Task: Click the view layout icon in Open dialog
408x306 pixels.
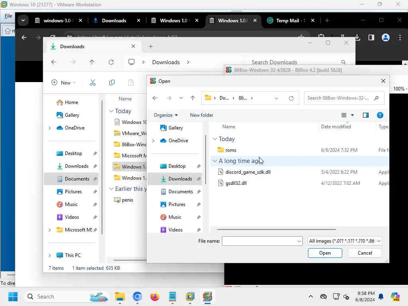Action: [x=344, y=115]
